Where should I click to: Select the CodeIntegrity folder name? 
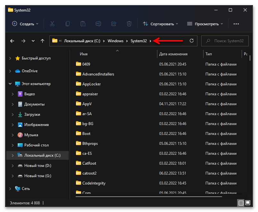coord(94,183)
